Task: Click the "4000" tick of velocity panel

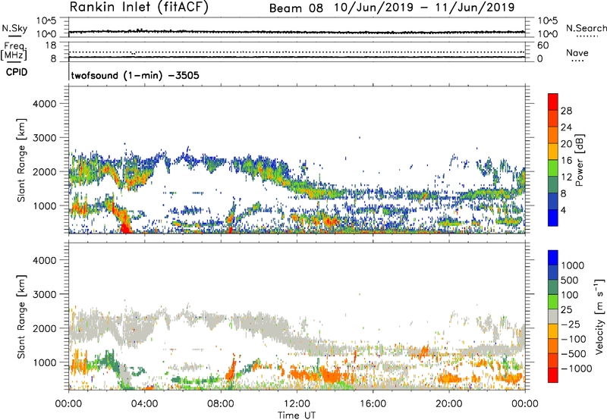Action: (x=45, y=260)
